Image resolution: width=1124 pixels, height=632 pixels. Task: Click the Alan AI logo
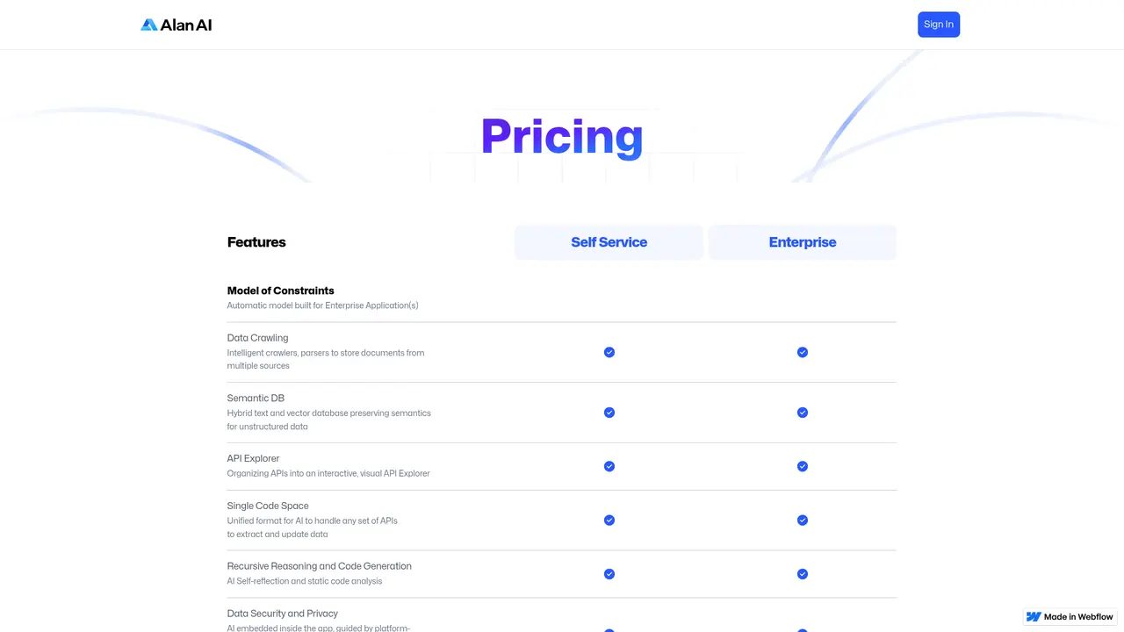click(x=176, y=25)
